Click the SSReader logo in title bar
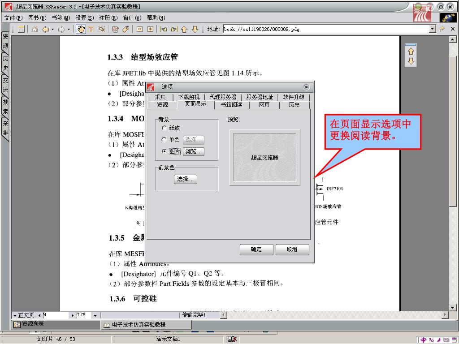Screen dimensions: 459x344 (8, 6)
